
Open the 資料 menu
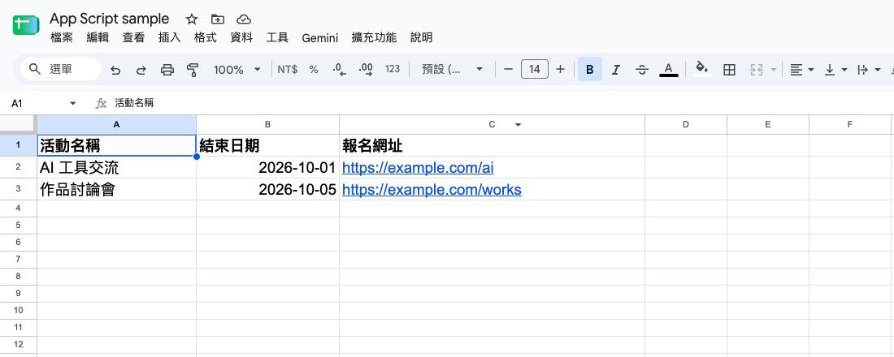[x=241, y=37]
